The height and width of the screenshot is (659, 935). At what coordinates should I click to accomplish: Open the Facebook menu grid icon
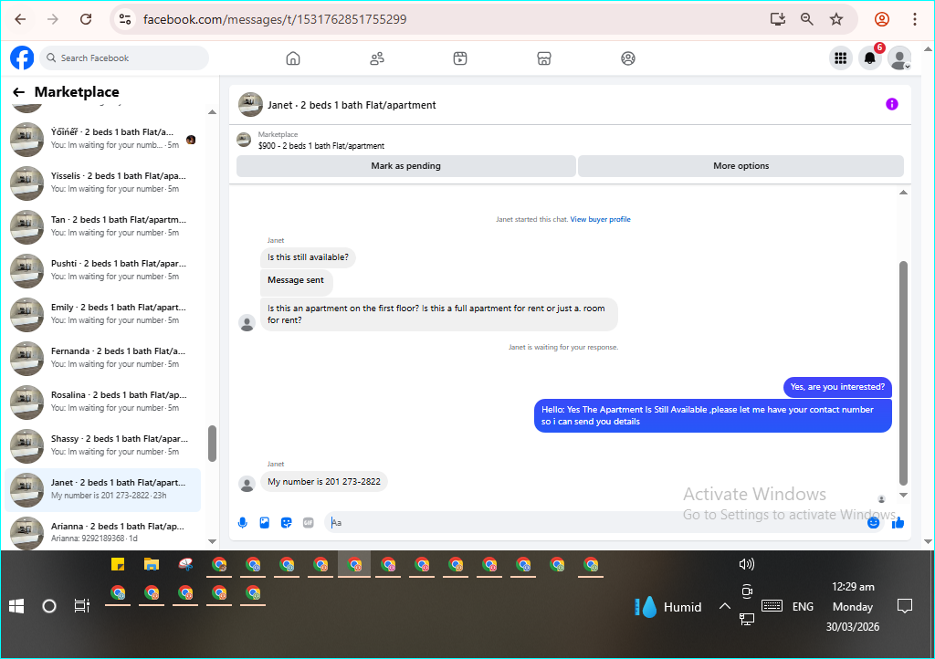[840, 58]
